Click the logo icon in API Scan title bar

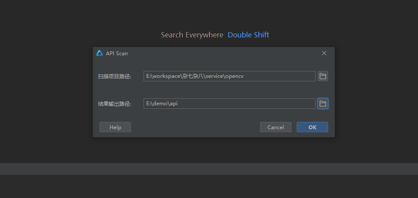99,53
